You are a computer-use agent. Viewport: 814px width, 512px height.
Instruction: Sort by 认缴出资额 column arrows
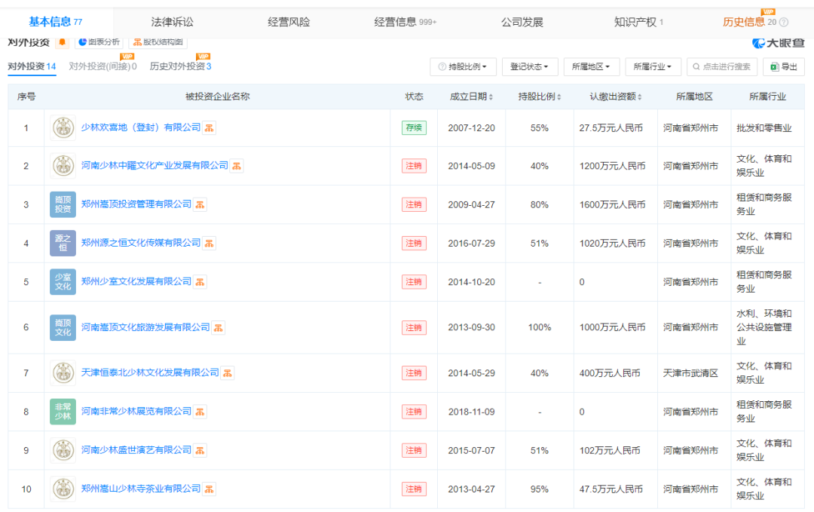(x=638, y=96)
